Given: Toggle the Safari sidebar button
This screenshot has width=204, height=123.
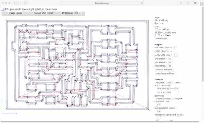Looking at the screenshot, I should coord(25,3).
